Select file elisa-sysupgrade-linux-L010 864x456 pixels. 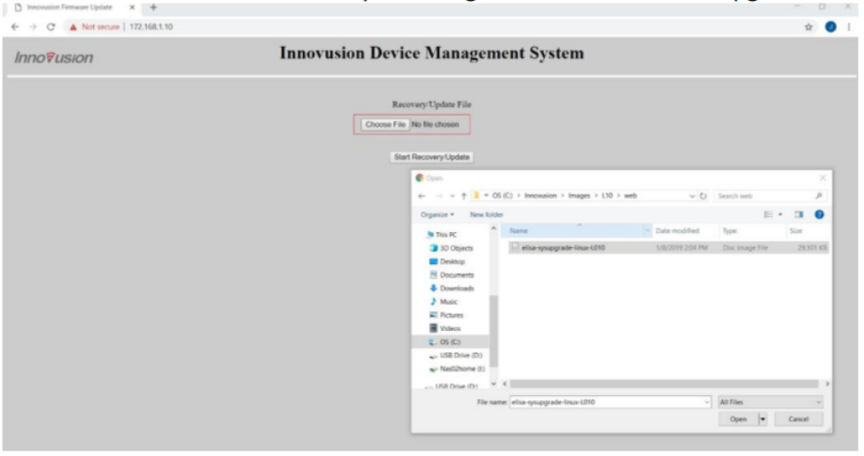668,248
